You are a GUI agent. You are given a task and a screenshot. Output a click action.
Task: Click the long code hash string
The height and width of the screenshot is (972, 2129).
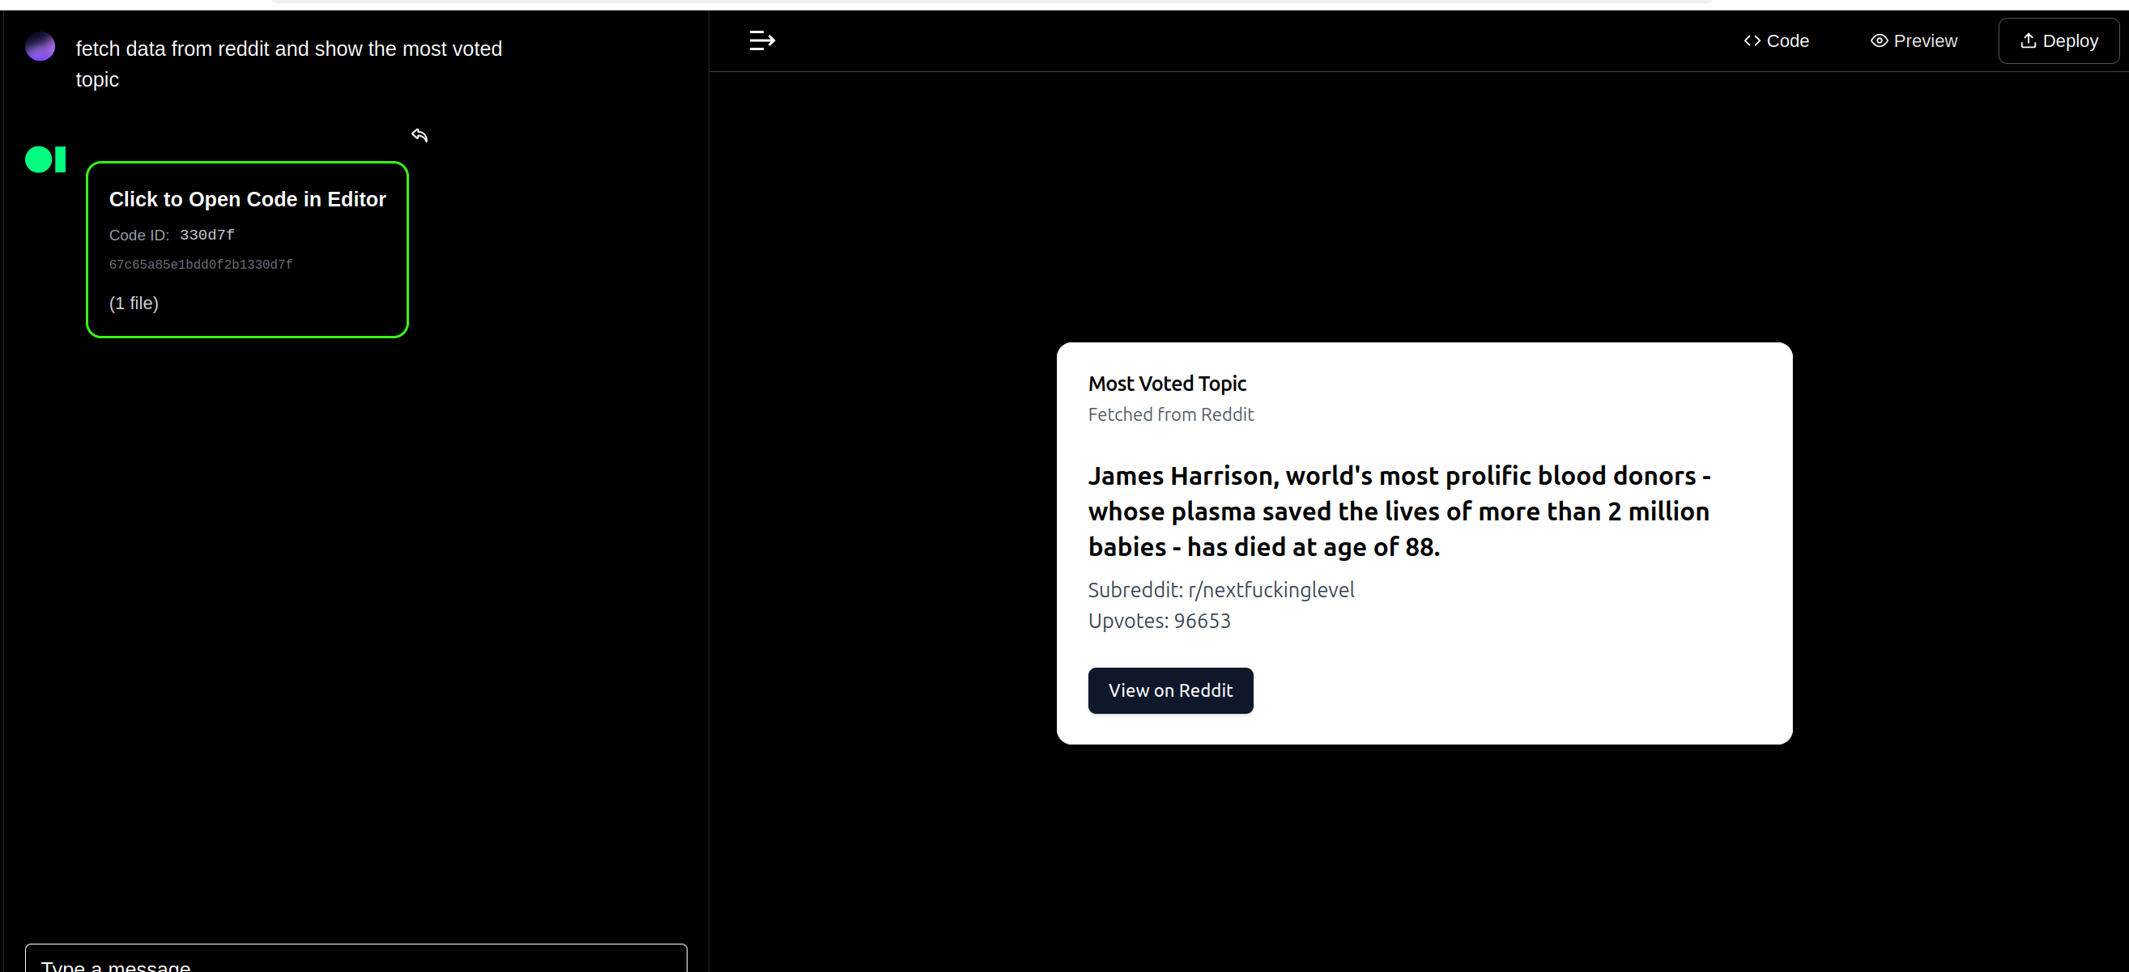tap(201, 265)
